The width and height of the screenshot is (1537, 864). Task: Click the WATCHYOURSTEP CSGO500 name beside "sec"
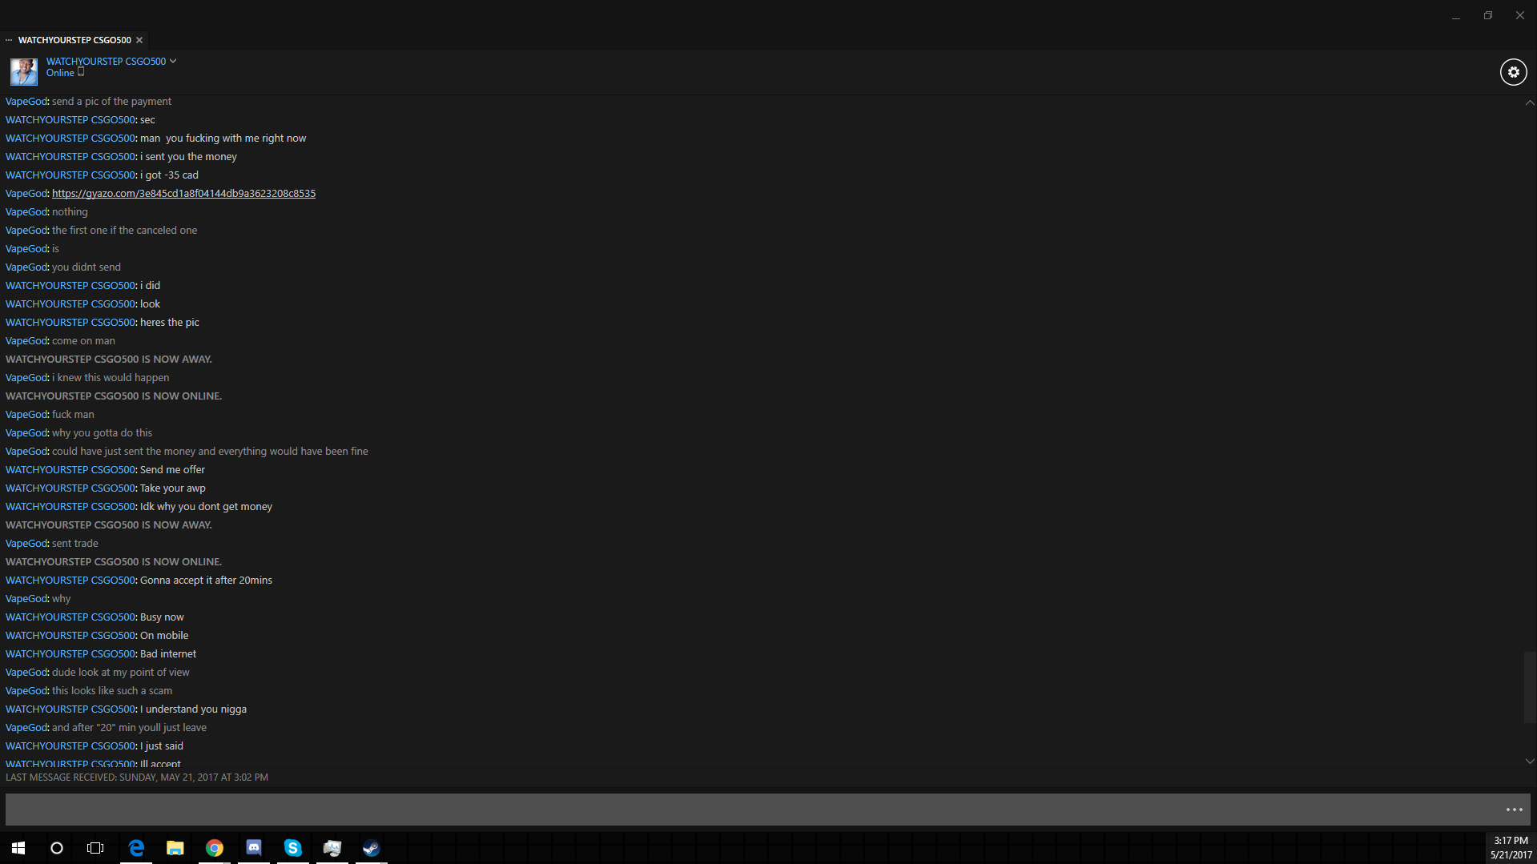tap(70, 120)
